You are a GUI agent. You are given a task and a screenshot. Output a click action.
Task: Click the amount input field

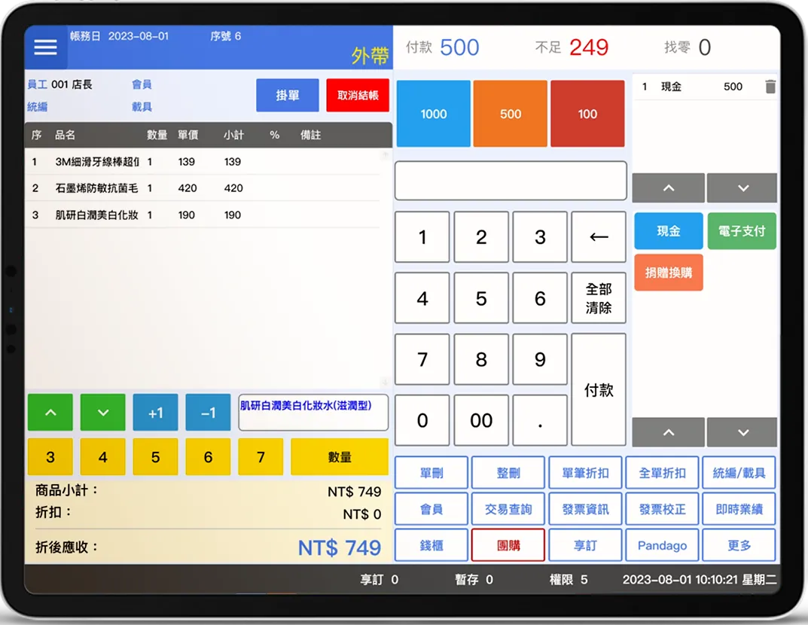point(511,181)
